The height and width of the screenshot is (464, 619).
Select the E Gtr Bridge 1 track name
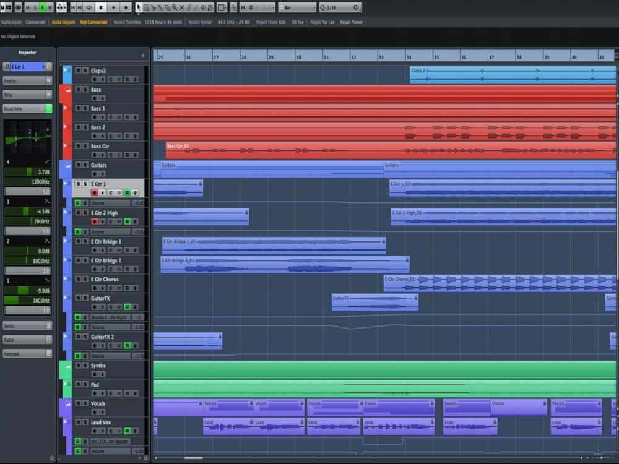(x=106, y=241)
